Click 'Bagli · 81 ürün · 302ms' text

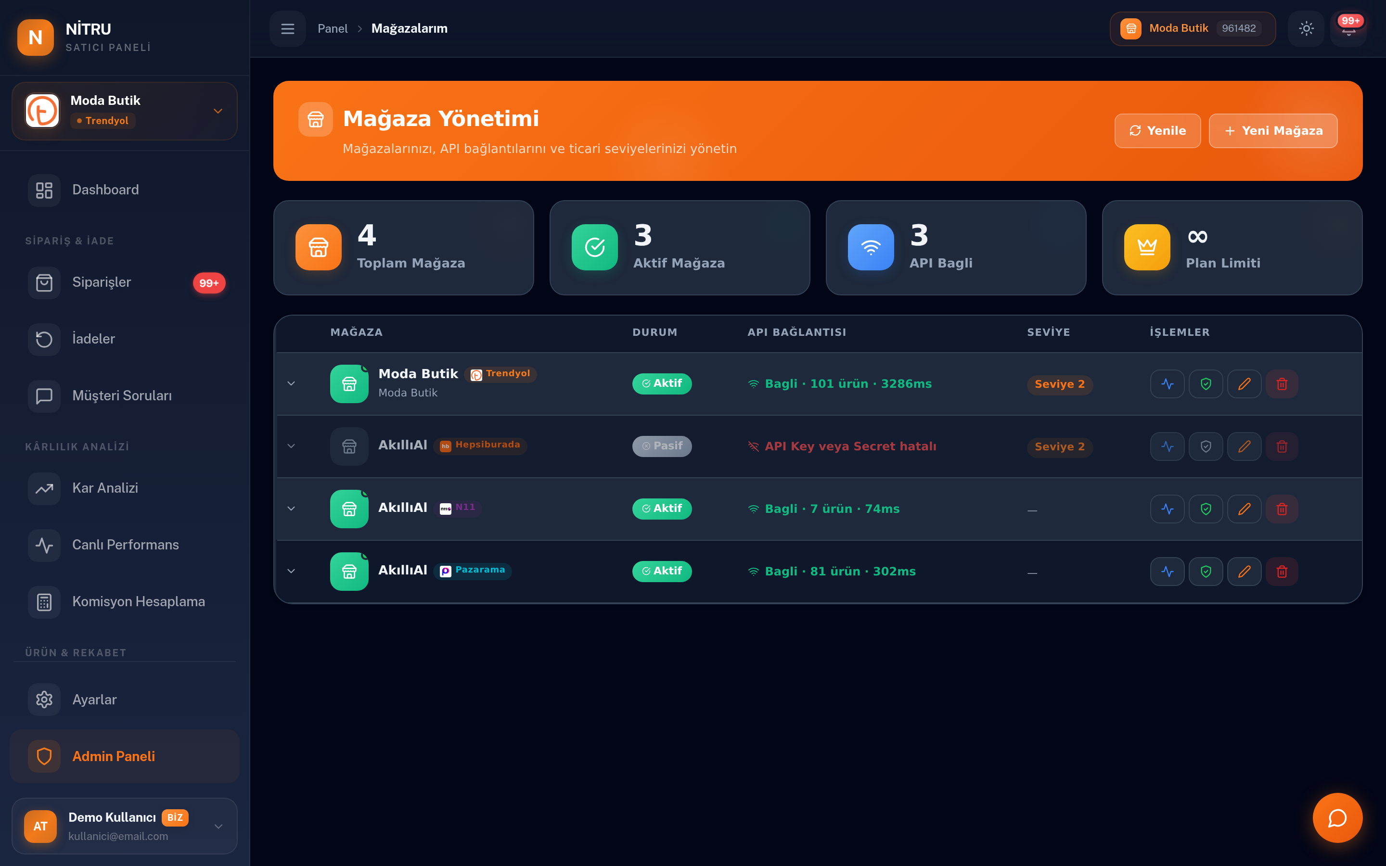[x=840, y=571]
